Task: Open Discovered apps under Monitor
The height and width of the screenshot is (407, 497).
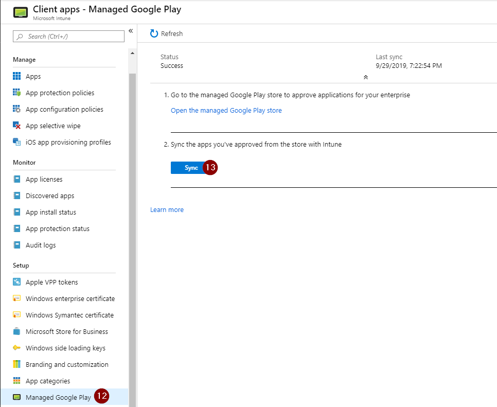Action: [50, 196]
